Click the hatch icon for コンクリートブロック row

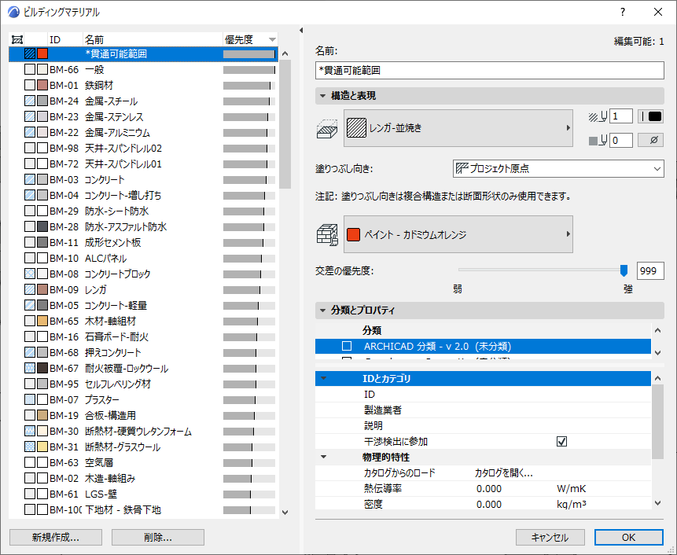coord(30,274)
